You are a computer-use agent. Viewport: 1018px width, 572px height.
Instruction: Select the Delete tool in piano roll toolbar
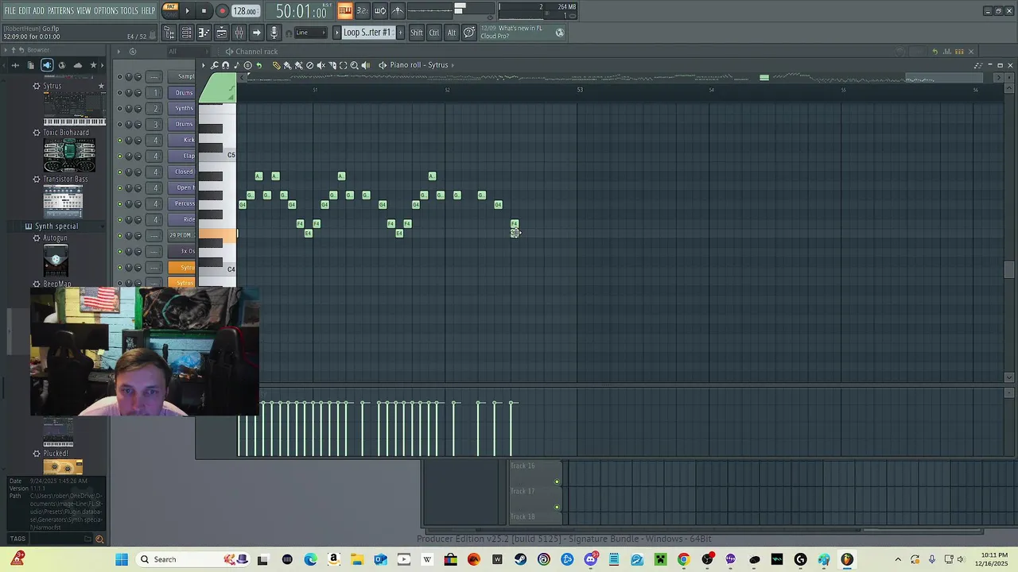(309, 65)
